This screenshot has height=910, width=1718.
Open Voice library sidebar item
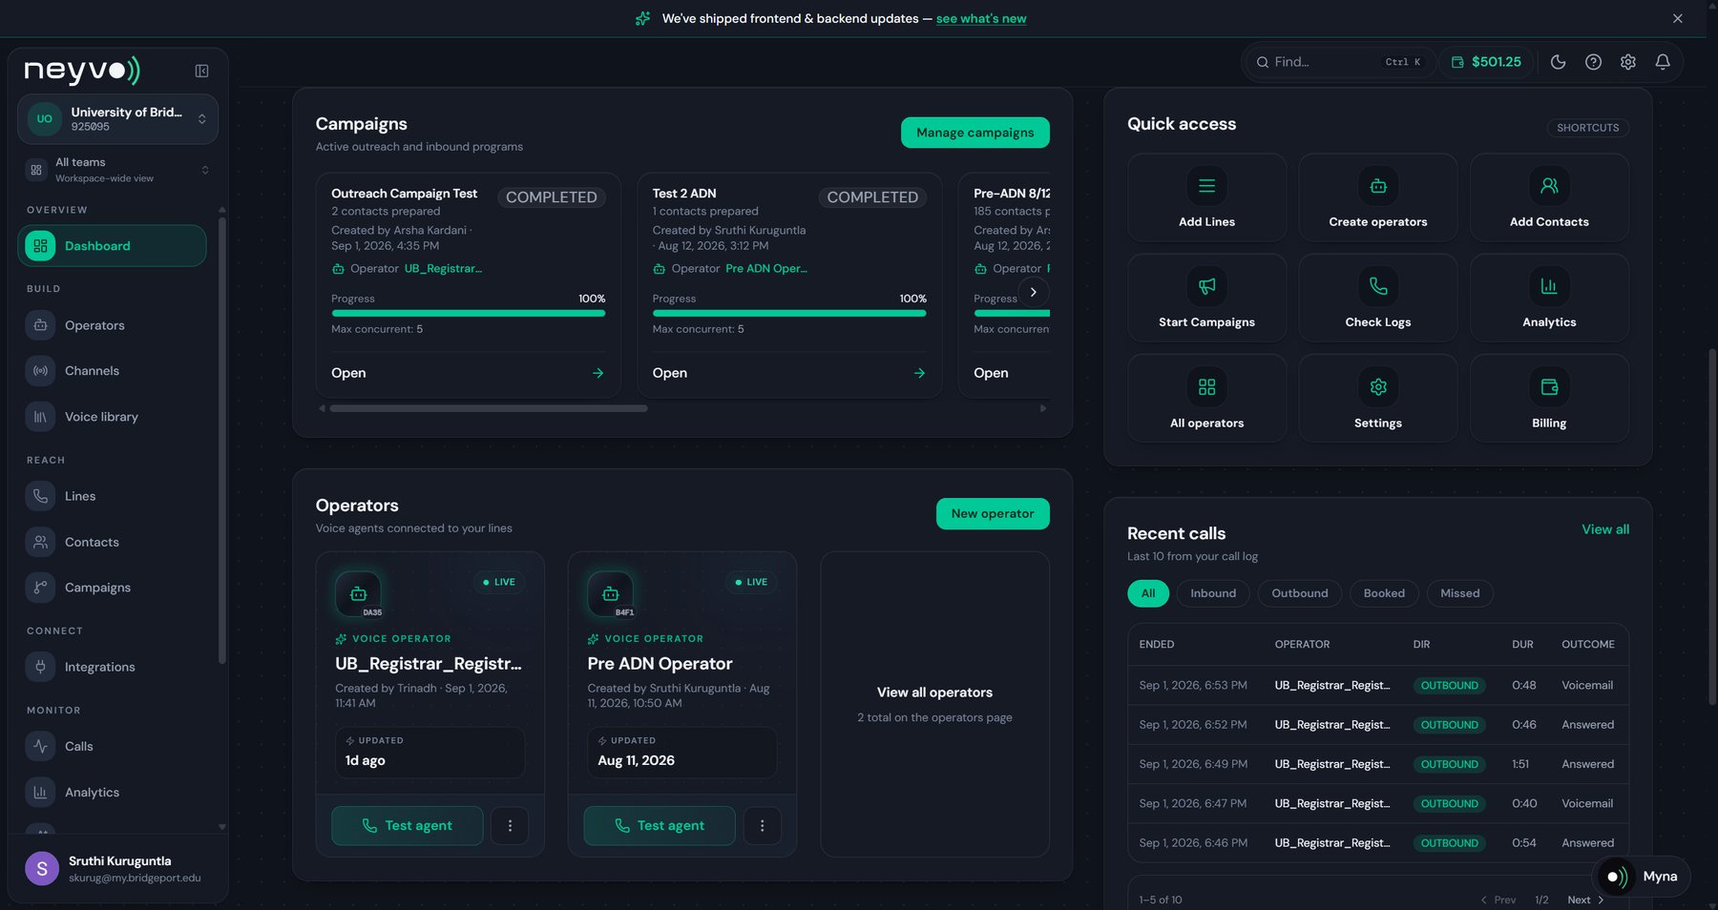pos(112,417)
